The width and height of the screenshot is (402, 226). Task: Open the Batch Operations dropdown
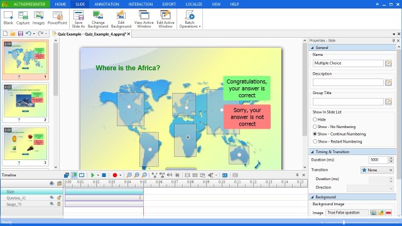[x=190, y=19]
